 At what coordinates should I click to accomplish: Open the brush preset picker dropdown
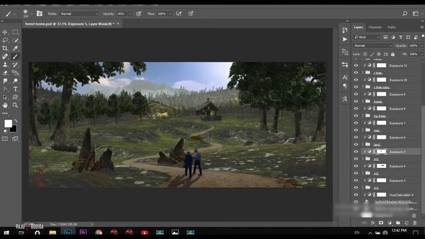click(31, 13)
